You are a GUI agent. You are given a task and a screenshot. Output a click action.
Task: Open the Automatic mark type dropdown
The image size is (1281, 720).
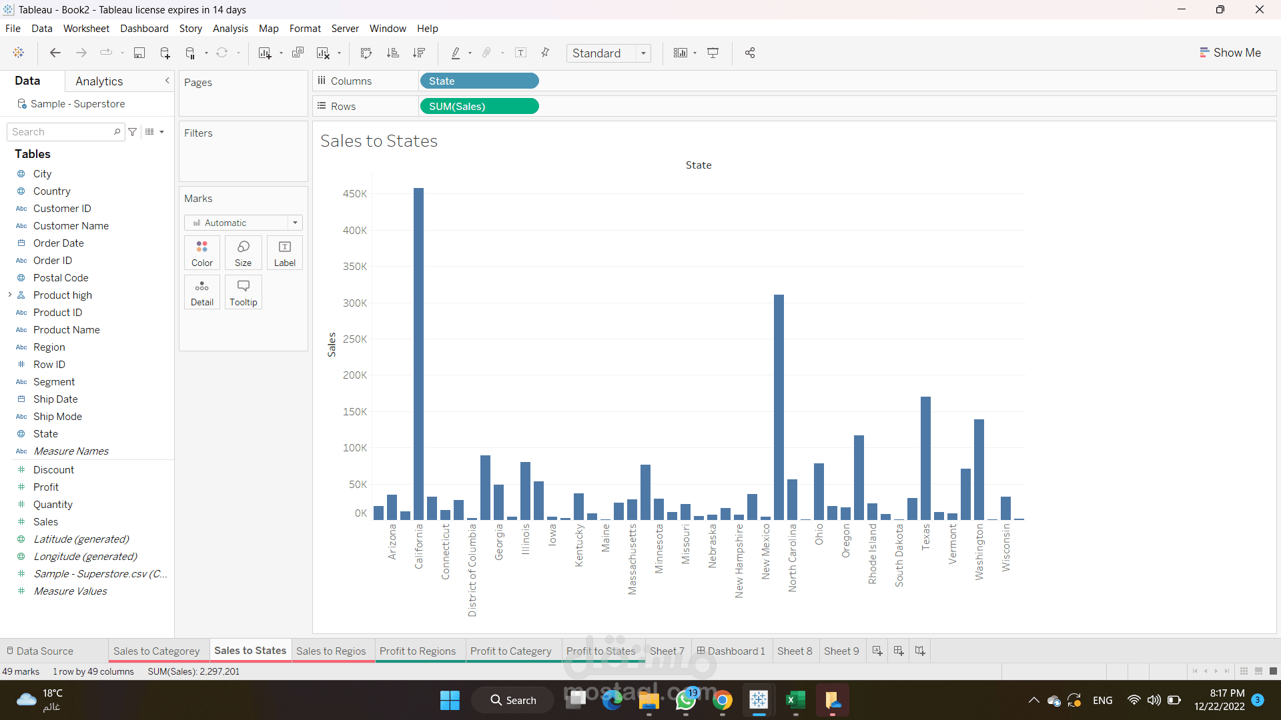tap(244, 223)
